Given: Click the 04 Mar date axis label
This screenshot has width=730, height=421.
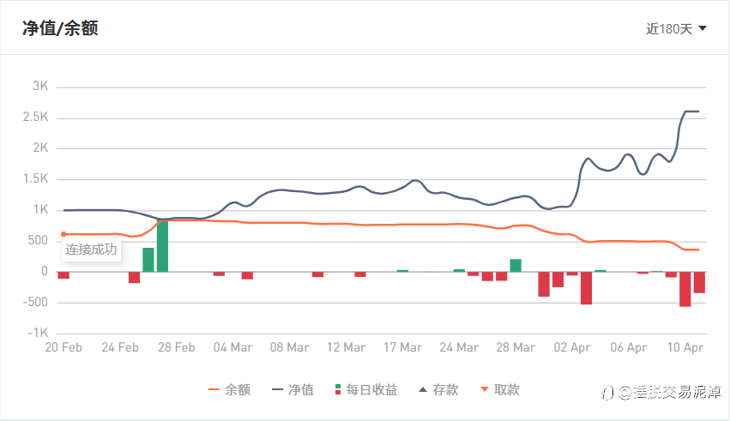Looking at the screenshot, I should (x=232, y=347).
